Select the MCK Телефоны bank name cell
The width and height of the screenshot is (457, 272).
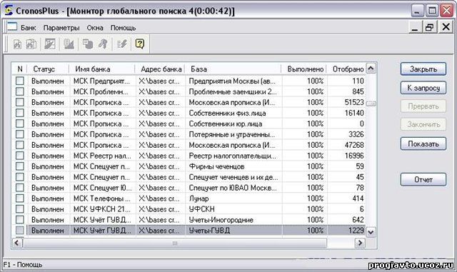(103, 198)
